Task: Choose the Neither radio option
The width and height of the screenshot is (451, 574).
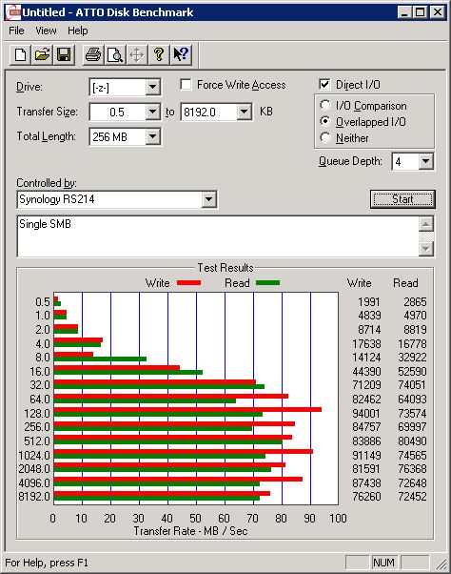Action: 325,137
